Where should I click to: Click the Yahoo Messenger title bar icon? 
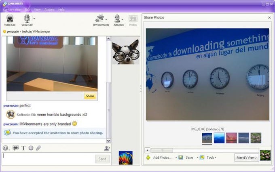tap(5, 4)
